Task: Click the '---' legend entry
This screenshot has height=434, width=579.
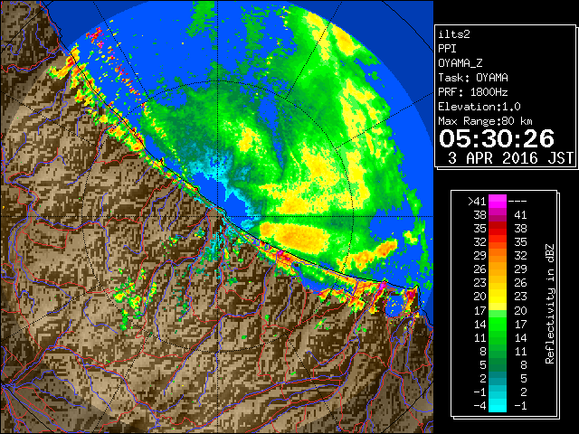Action: pyautogui.click(x=517, y=202)
